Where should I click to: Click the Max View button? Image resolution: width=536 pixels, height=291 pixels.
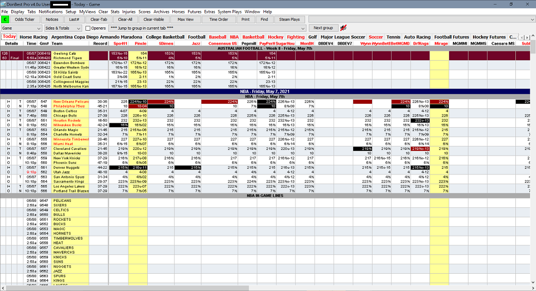[186, 20]
